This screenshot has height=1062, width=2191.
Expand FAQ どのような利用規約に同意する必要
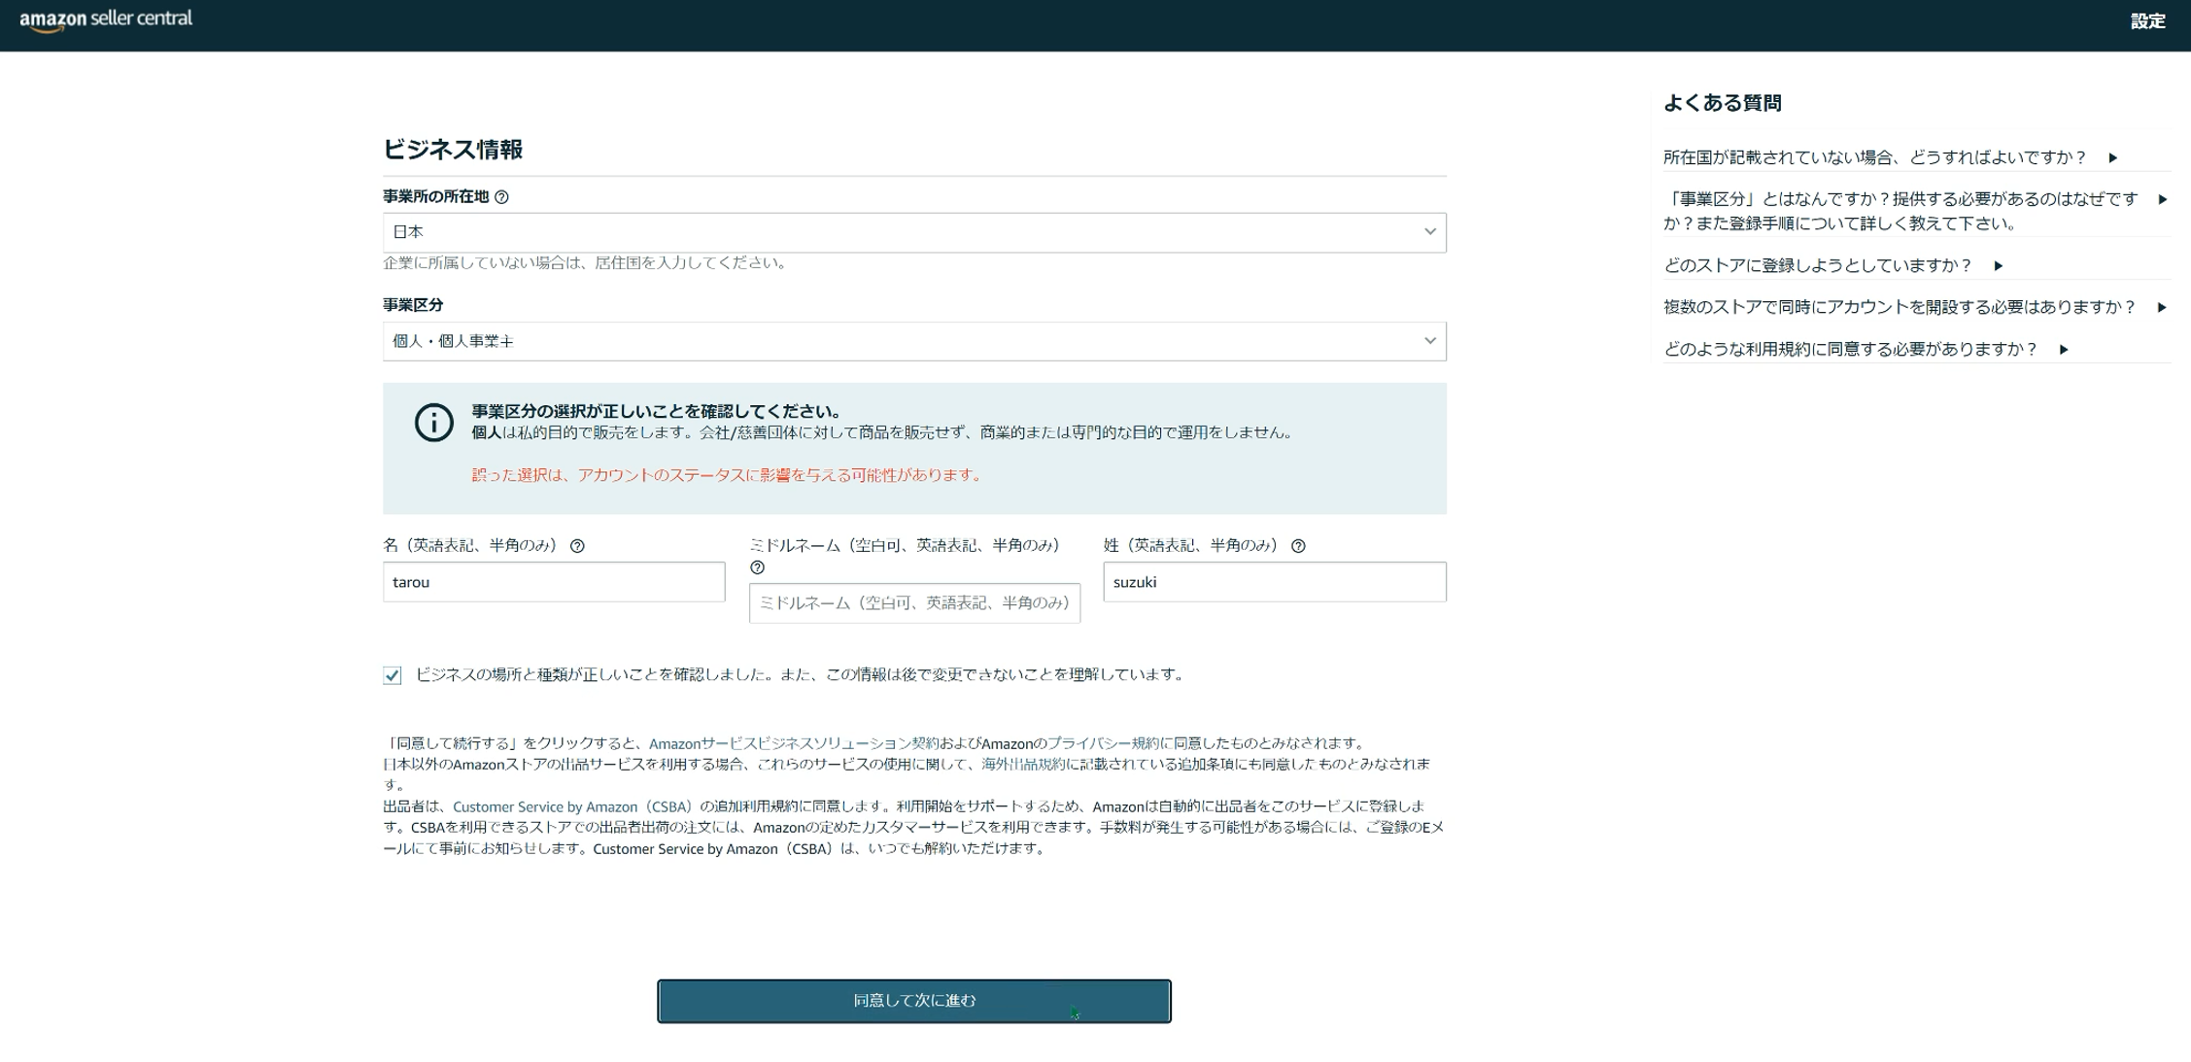tap(1866, 349)
